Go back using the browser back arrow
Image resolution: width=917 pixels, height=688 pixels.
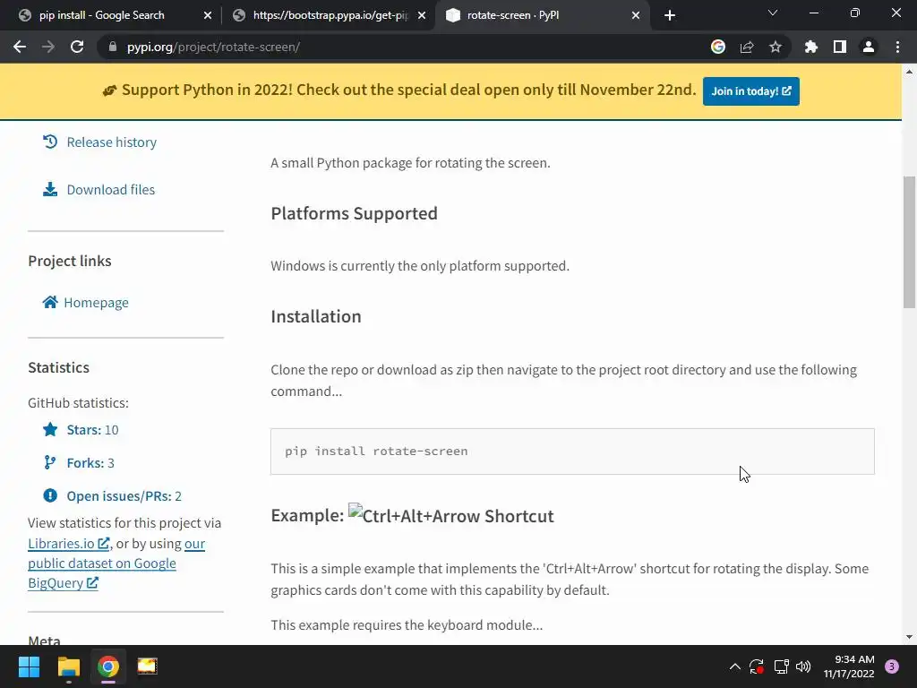coord(20,47)
